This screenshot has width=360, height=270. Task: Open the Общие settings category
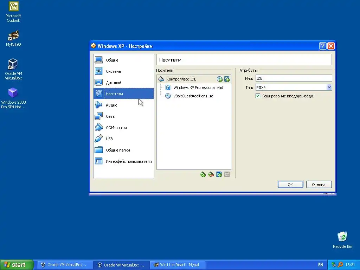(x=123, y=60)
